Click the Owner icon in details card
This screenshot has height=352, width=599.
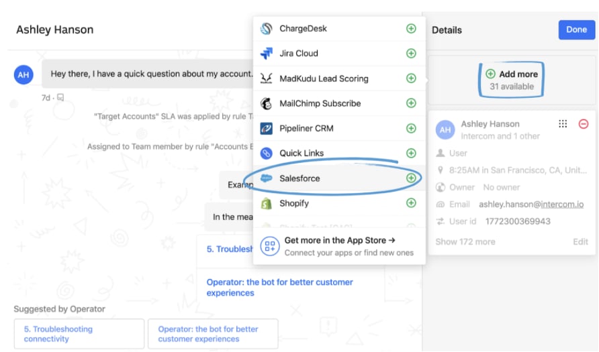pyautogui.click(x=441, y=187)
